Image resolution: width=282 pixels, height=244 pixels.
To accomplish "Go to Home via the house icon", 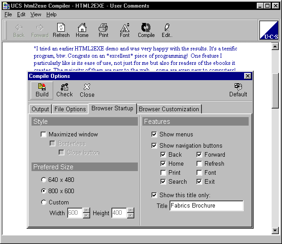I will 82,27.
